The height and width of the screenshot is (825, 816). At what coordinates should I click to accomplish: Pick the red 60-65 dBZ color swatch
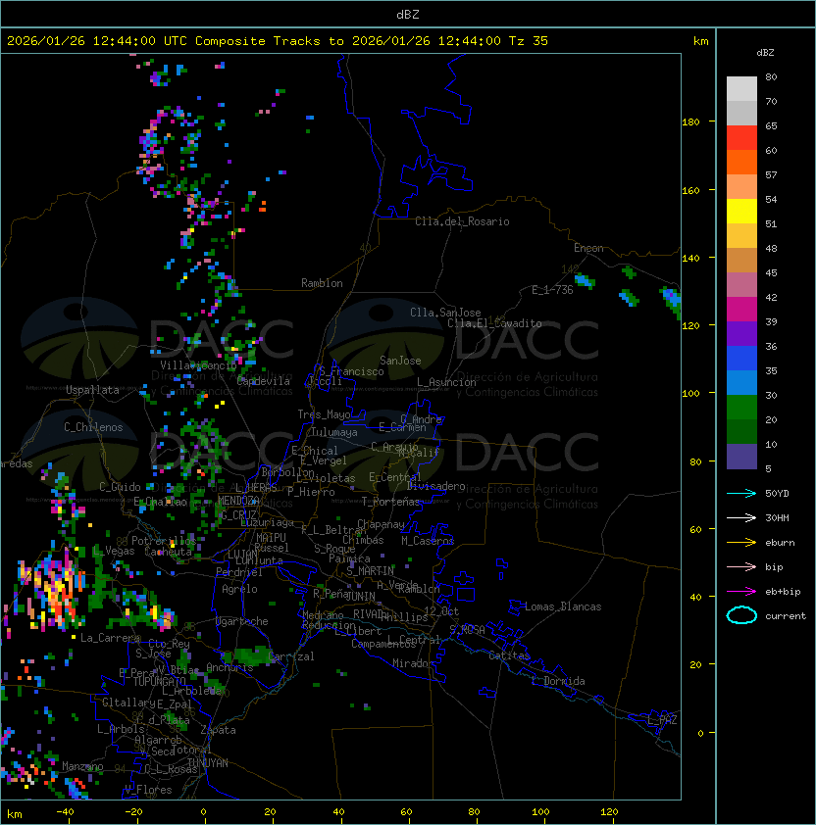[x=741, y=138]
